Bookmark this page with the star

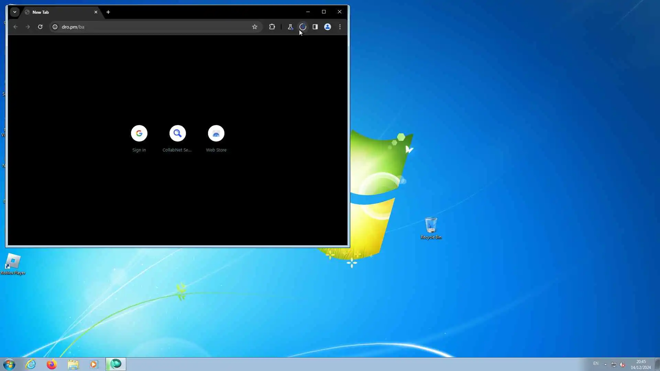click(255, 27)
